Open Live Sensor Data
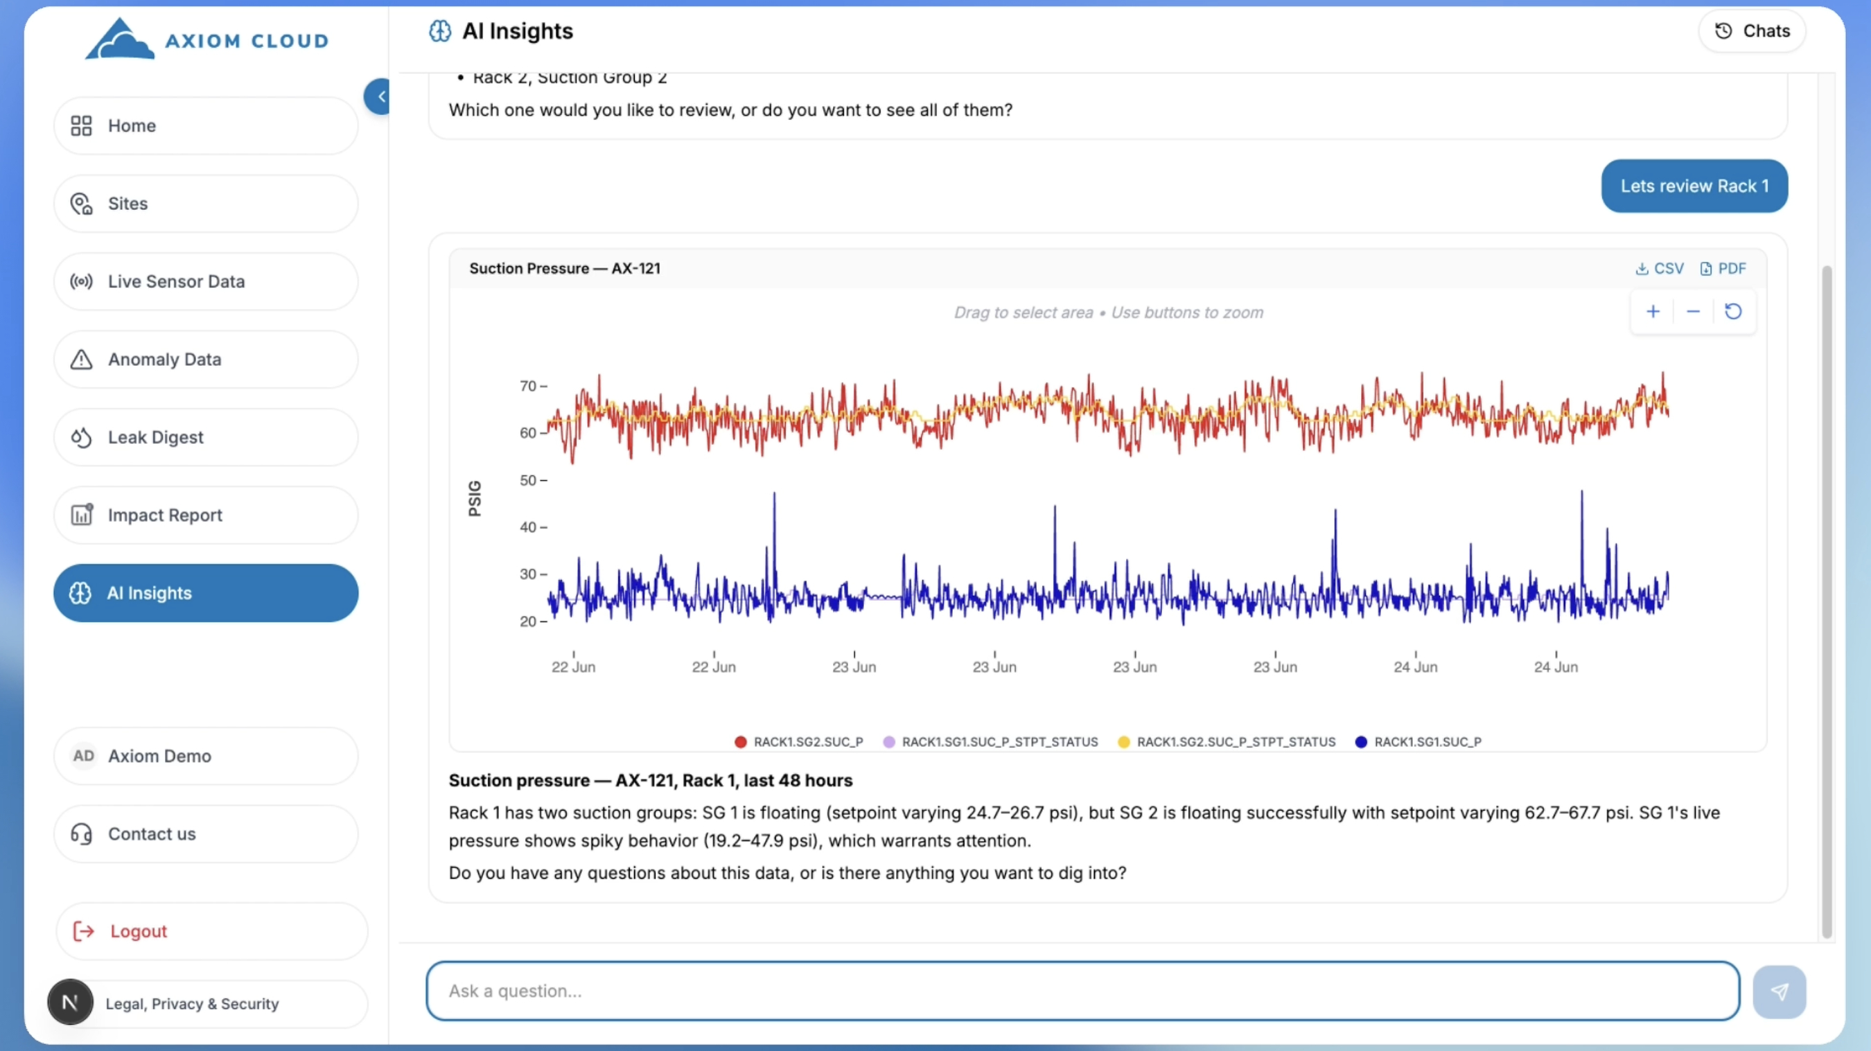Screen dimensions: 1871x1051 [207, 281]
